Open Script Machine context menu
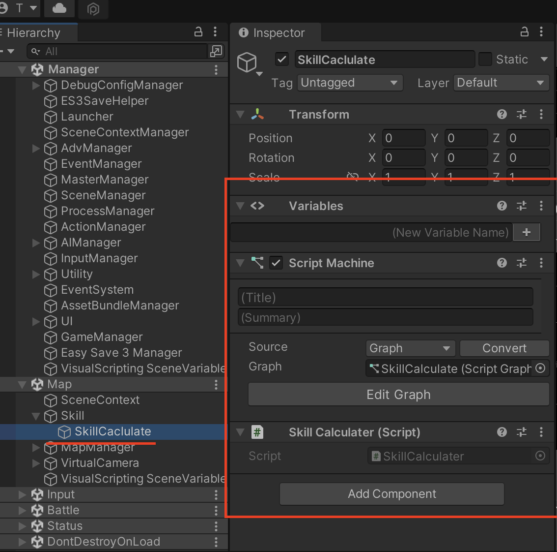 (541, 263)
